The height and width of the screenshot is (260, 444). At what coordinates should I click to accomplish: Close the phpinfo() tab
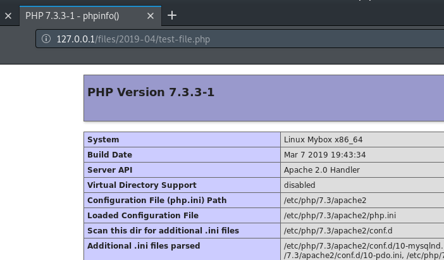click(151, 16)
